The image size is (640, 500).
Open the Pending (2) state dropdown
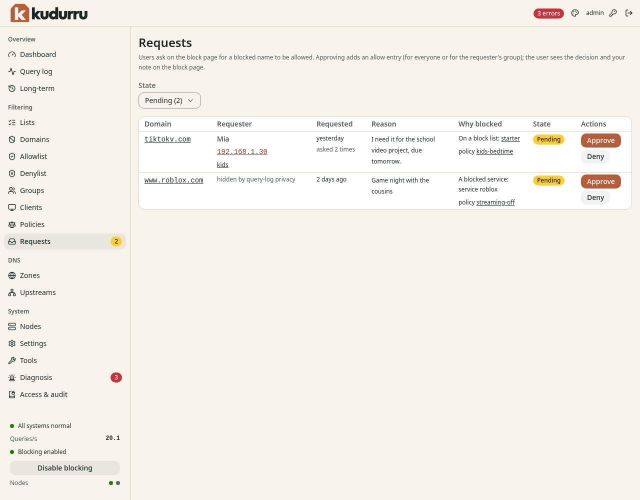coord(169,100)
